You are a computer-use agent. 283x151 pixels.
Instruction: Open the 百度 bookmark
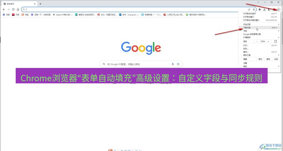[x=6, y=14]
